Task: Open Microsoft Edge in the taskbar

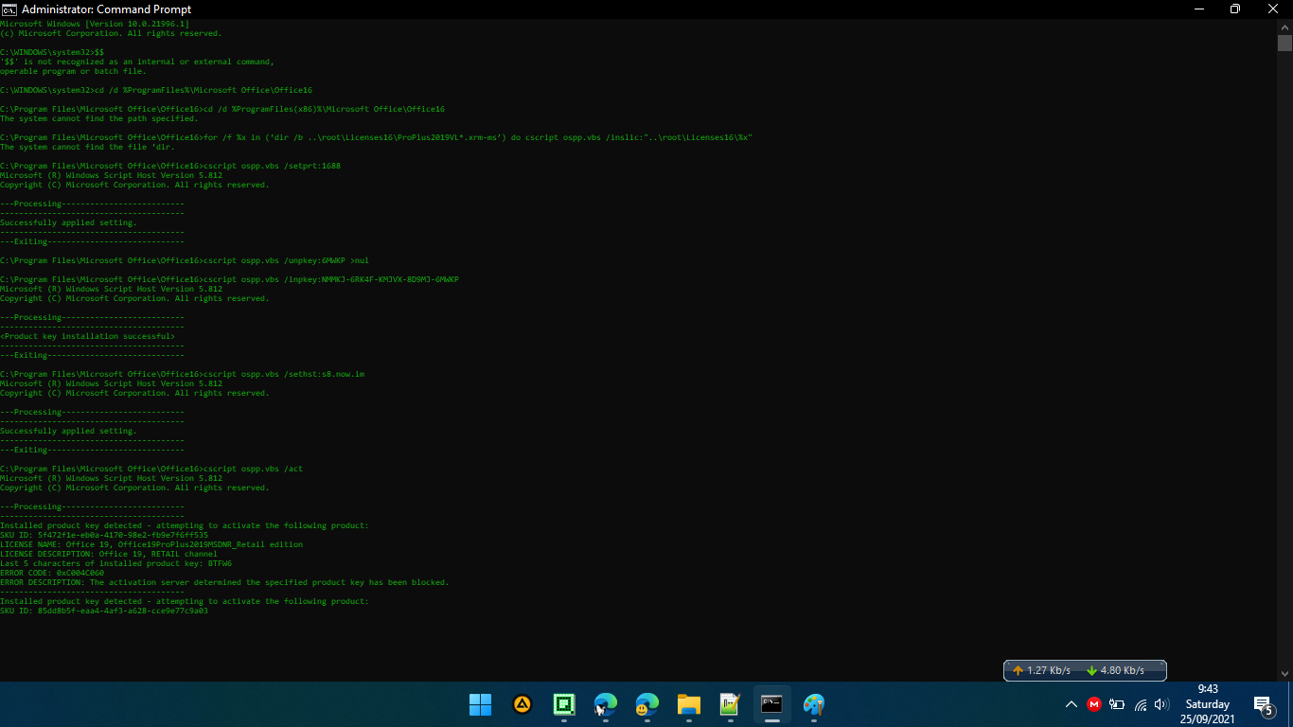Action: click(606, 704)
